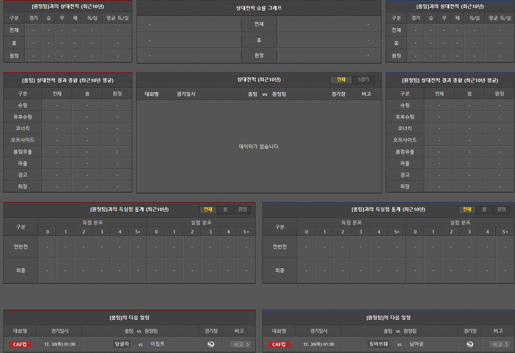
Task: Switch home-team goal stats to 원정
Action: 501,209
